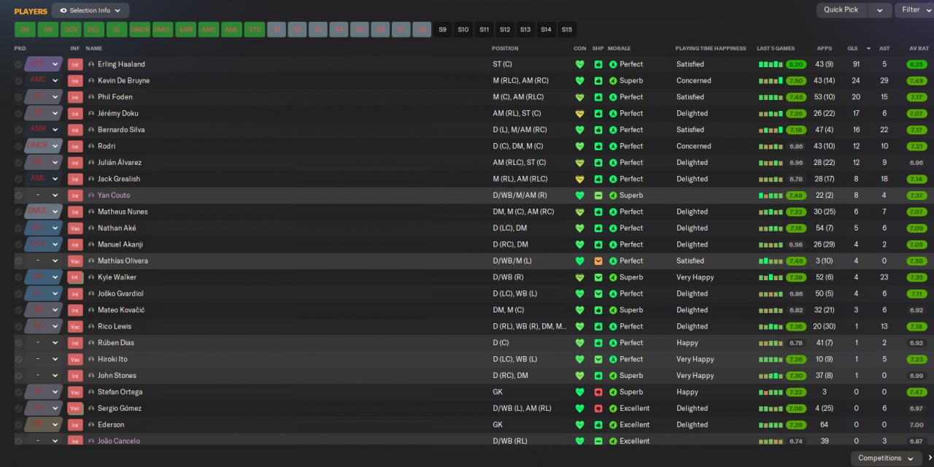This screenshot has height=467, width=934.
Task: Click Kyle Walker's sharpness icon
Action: (x=598, y=277)
